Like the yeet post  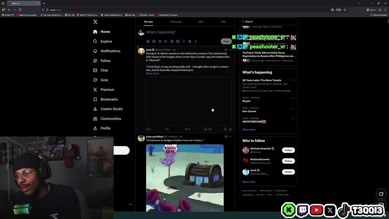[x=187, y=129]
